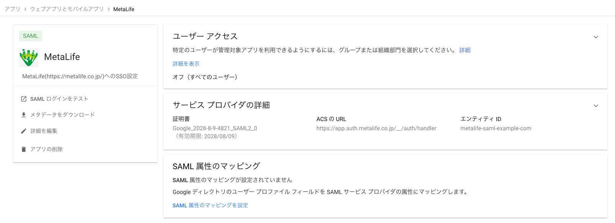Click the ACS の URL value
This screenshot has height=223, width=615.
(376, 128)
